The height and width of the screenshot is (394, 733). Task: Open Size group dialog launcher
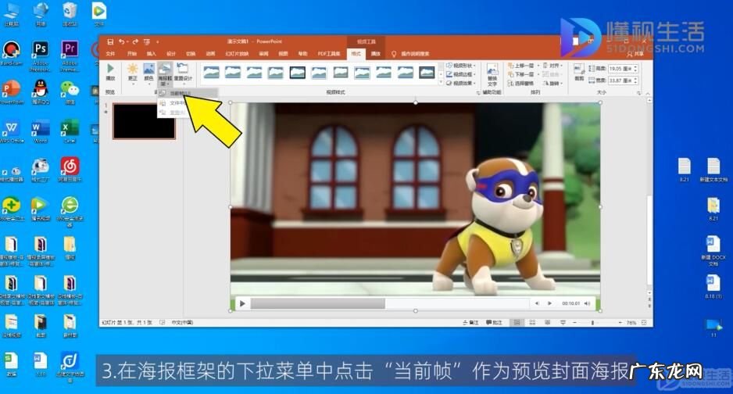(x=638, y=93)
